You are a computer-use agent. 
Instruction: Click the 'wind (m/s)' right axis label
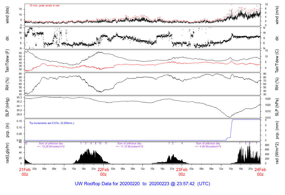277,15
